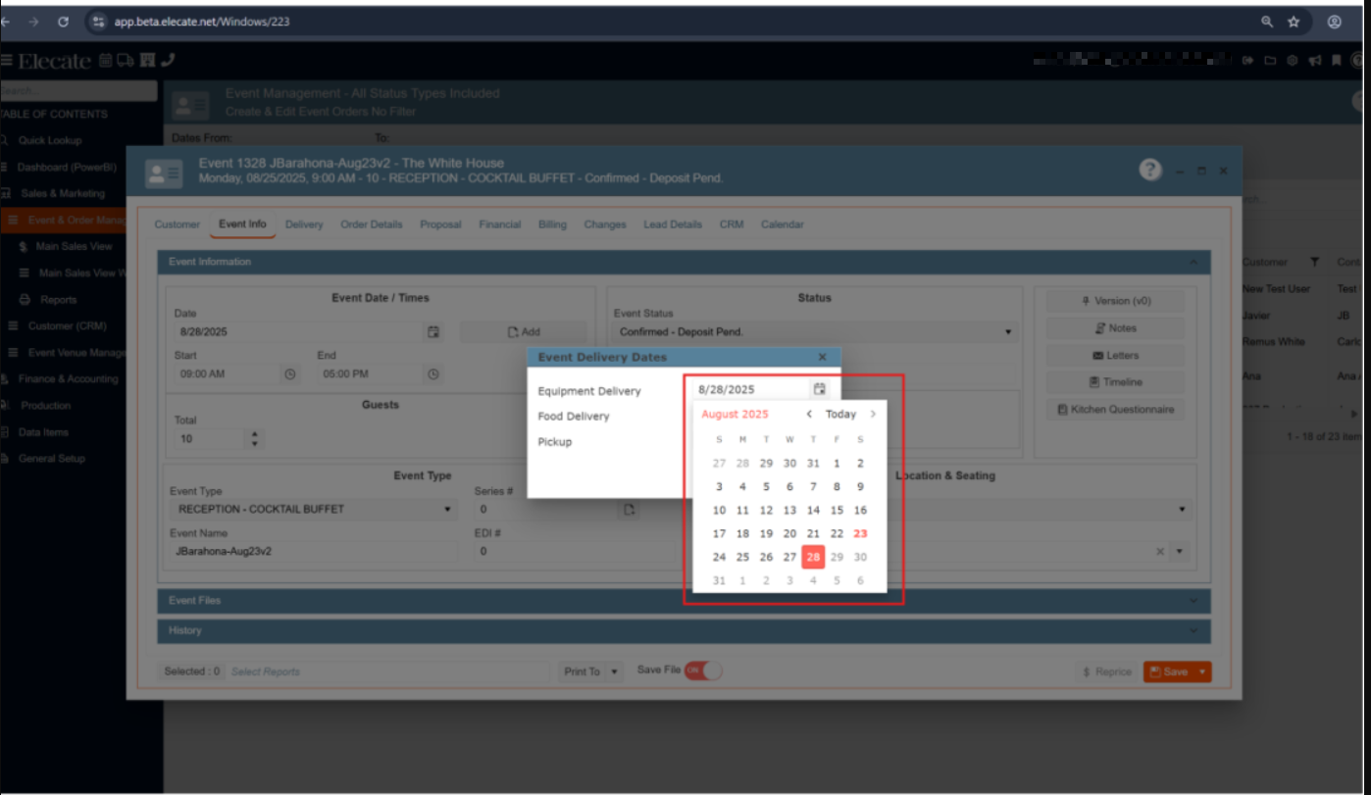Click the Today button in calendar
The height and width of the screenshot is (795, 1371).
pos(840,414)
